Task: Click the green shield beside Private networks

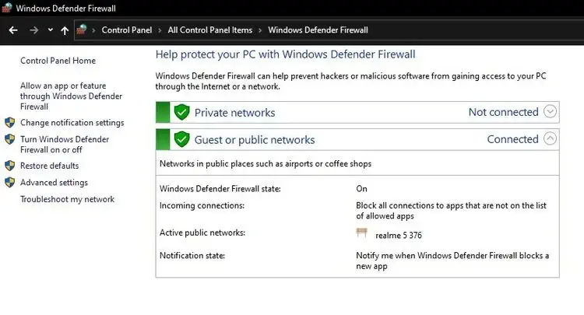Action: [181, 112]
